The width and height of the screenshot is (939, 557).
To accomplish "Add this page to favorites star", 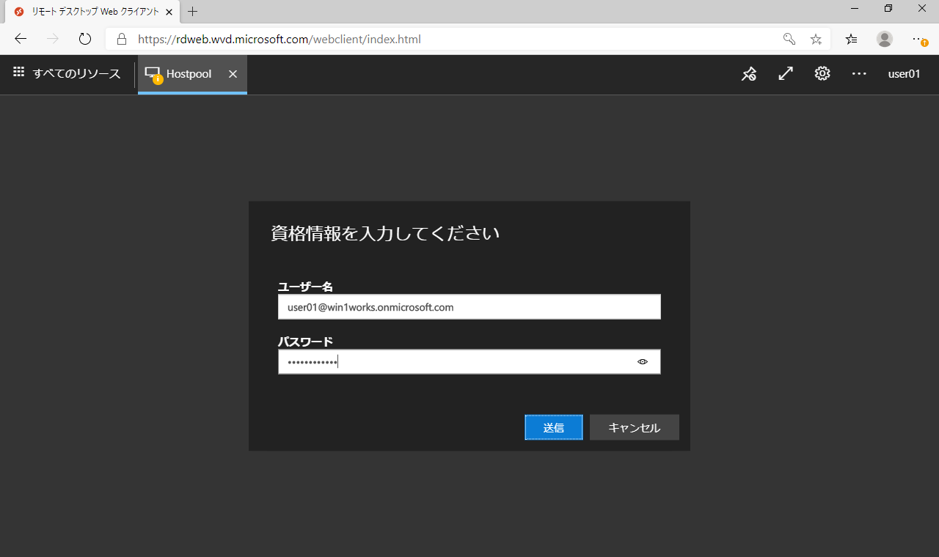I will click(816, 39).
